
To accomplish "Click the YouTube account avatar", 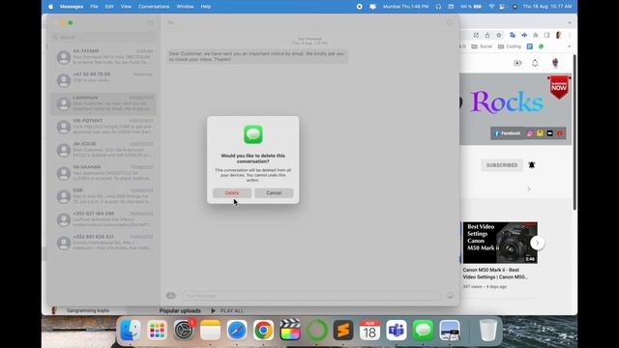I will 555,63.
